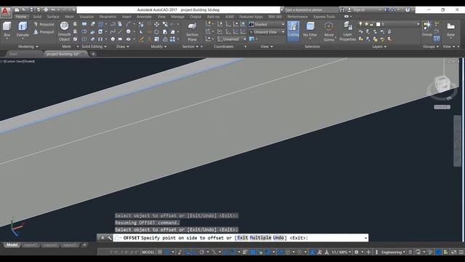Open the AutoCAD application menu button
Viewport: 465px width, 262px height.
[6, 12]
